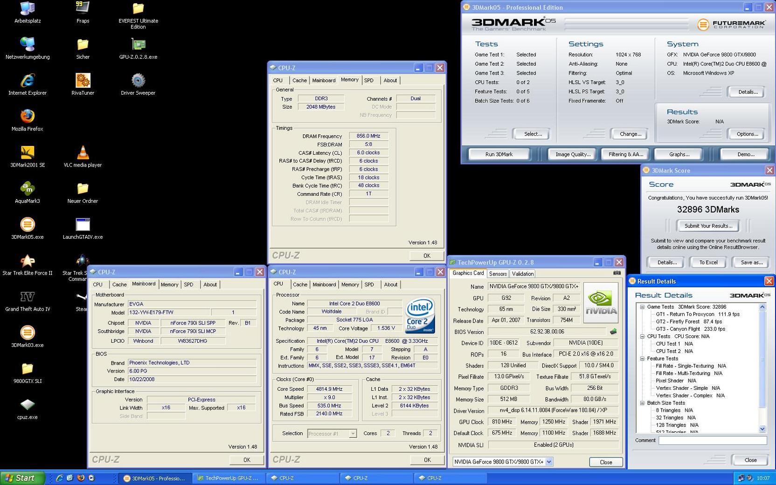Collapse the CPU Tests tree node
The image size is (776, 485).
642,336
